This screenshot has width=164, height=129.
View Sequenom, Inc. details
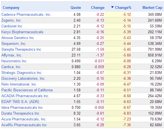click(x=14, y=43)
